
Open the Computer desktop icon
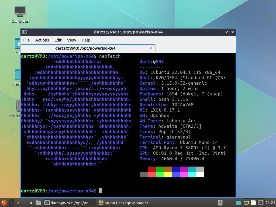(20, 15)
